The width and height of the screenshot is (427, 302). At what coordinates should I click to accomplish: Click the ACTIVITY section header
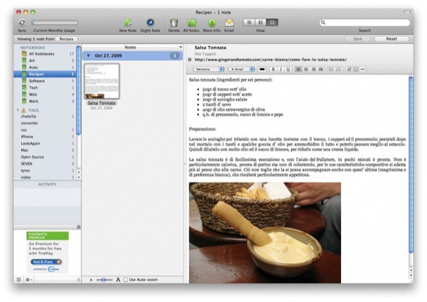47,184
